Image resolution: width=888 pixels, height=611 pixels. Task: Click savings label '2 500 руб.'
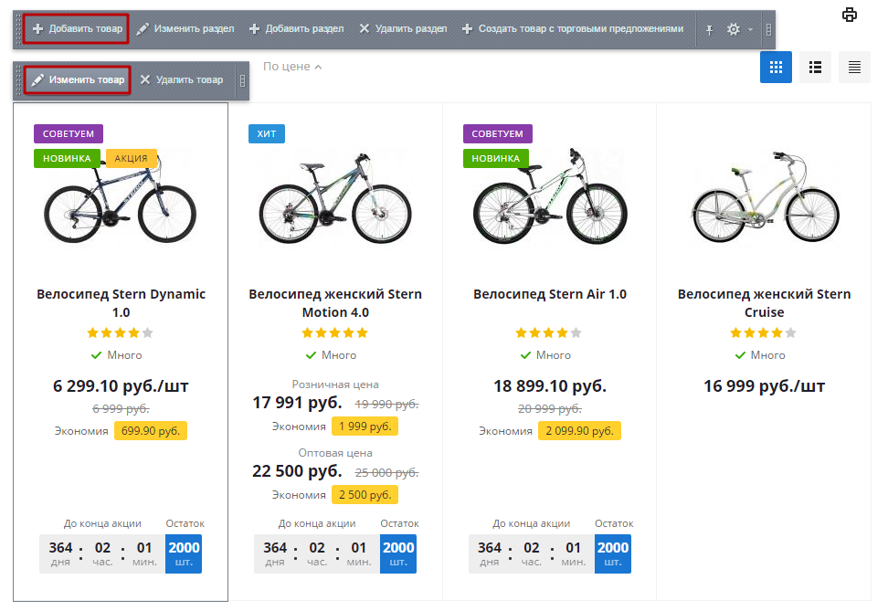click(365, 495)
